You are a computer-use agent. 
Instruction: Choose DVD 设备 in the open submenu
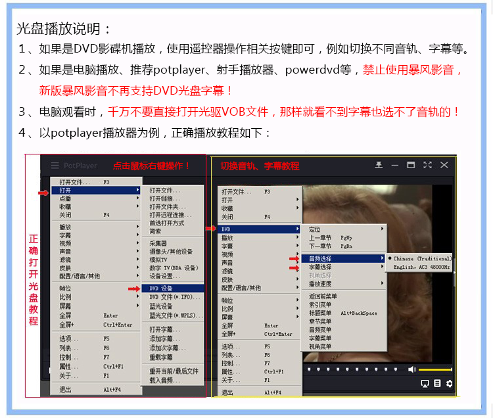(x=173, y=289)
